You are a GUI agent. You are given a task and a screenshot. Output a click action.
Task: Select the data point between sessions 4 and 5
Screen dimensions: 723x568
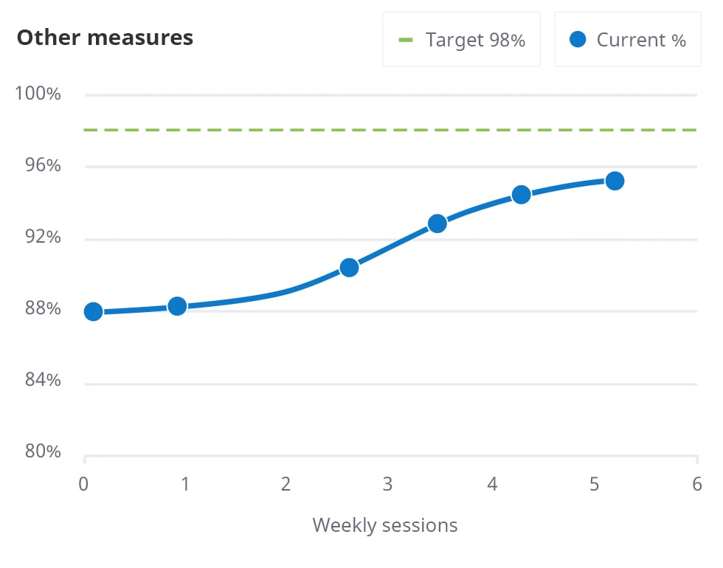point(522,195)
